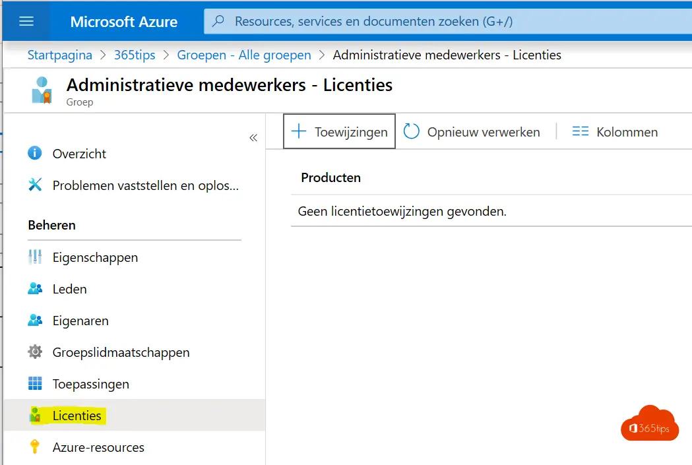Viewport: 692px width, 465px height.
Task: Click the 'Beheren' section heading
Action: 51,225
